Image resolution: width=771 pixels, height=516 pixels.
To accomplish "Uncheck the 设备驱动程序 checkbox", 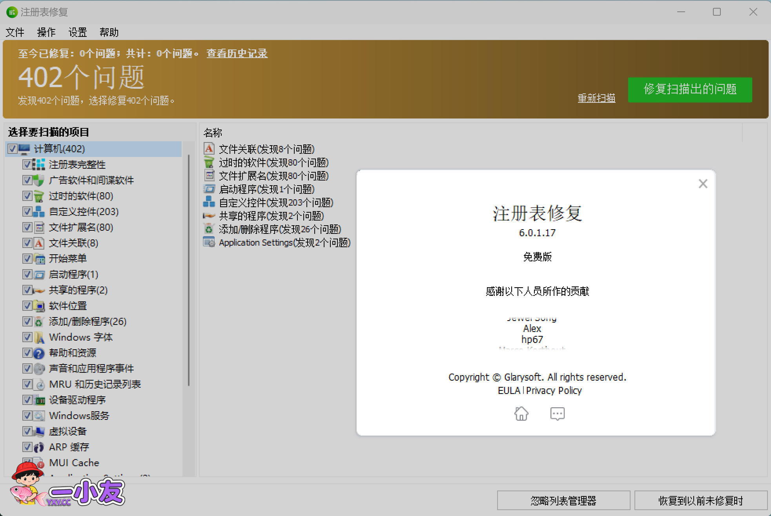I will click(x=27, y=399).
